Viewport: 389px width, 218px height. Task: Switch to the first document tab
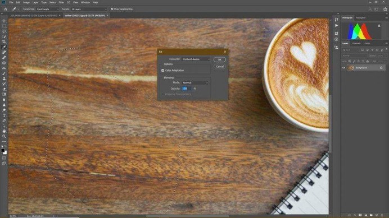(34, 15)
